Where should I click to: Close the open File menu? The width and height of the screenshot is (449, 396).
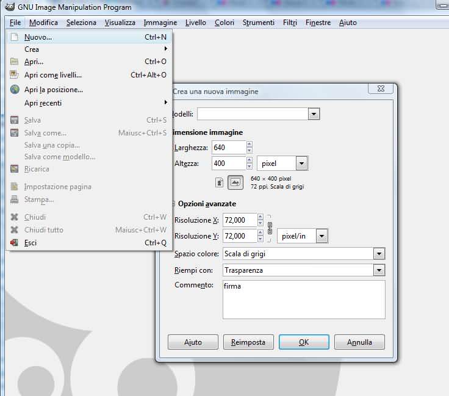[x=15, y=23]
